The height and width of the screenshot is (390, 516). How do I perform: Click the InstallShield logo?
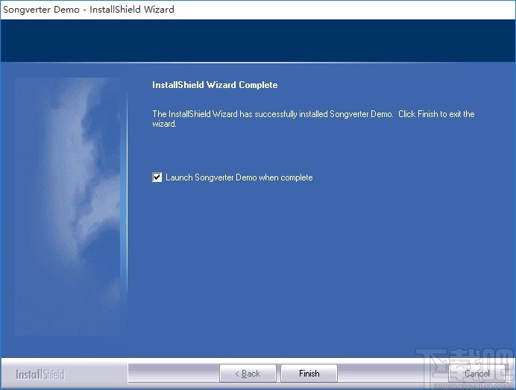(x=40, y=374)
